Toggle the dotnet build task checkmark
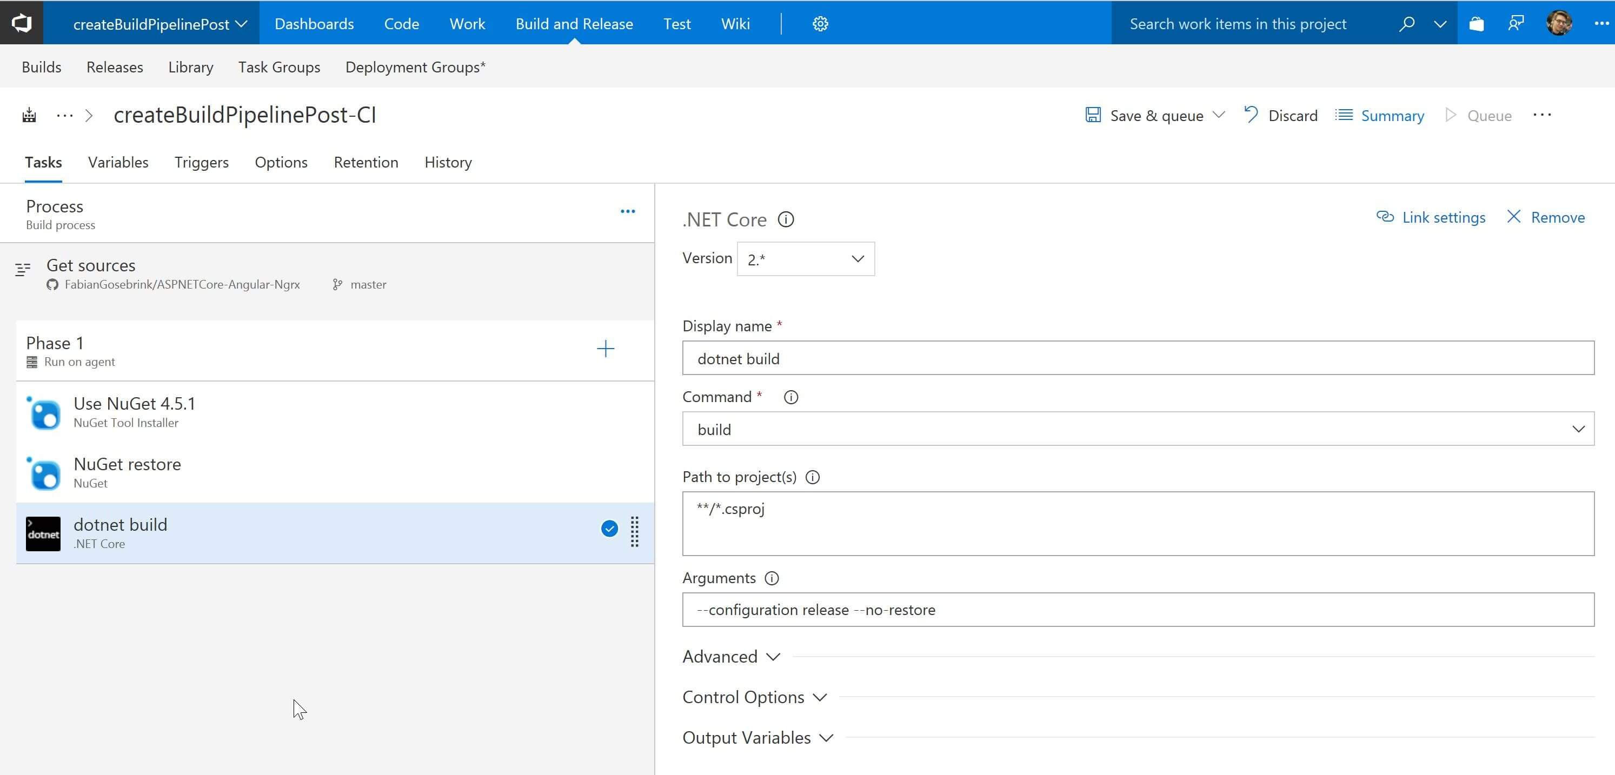This screenshot has width=1615, height=775. point(609,529)
